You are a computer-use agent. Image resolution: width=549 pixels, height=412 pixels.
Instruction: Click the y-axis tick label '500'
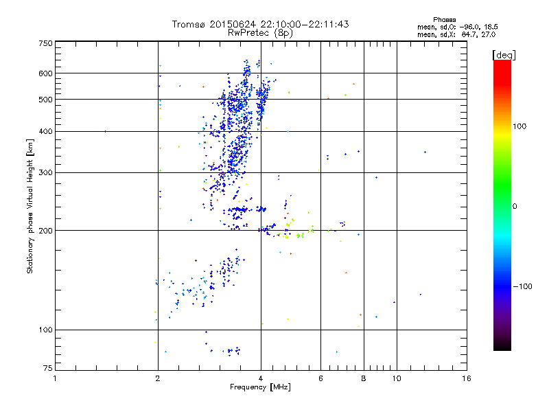click(45, 100)
